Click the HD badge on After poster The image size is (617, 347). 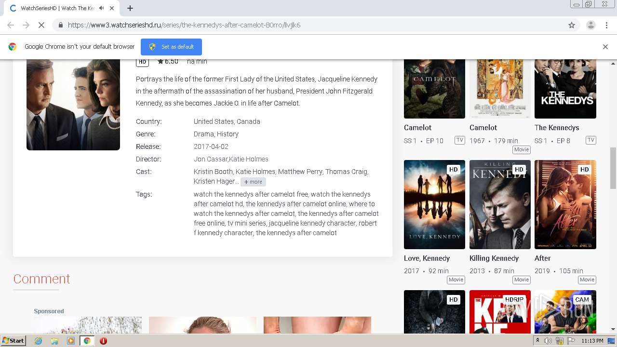pyautogui.click(x=584, y=169)
